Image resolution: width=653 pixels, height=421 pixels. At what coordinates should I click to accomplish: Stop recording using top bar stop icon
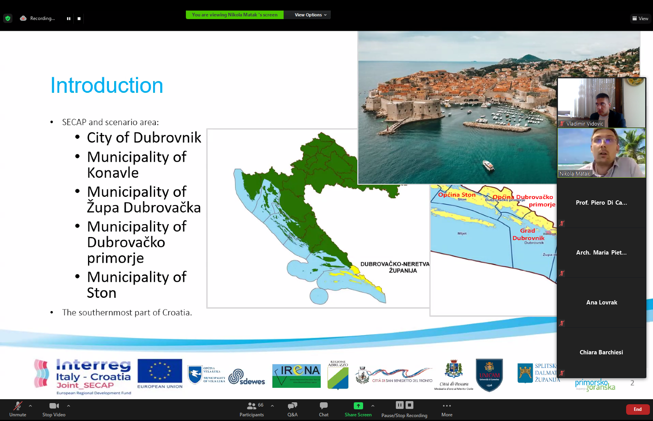79,18
